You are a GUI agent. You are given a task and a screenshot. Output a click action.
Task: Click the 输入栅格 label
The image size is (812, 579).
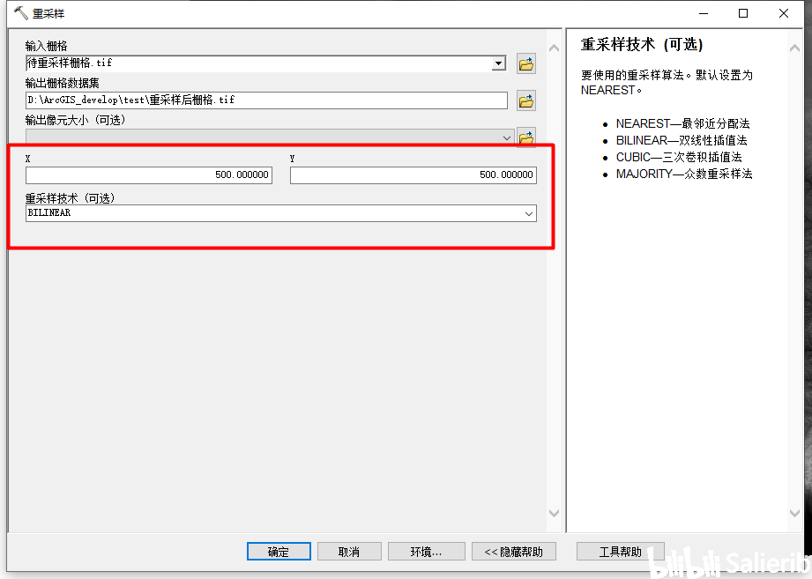46,46
